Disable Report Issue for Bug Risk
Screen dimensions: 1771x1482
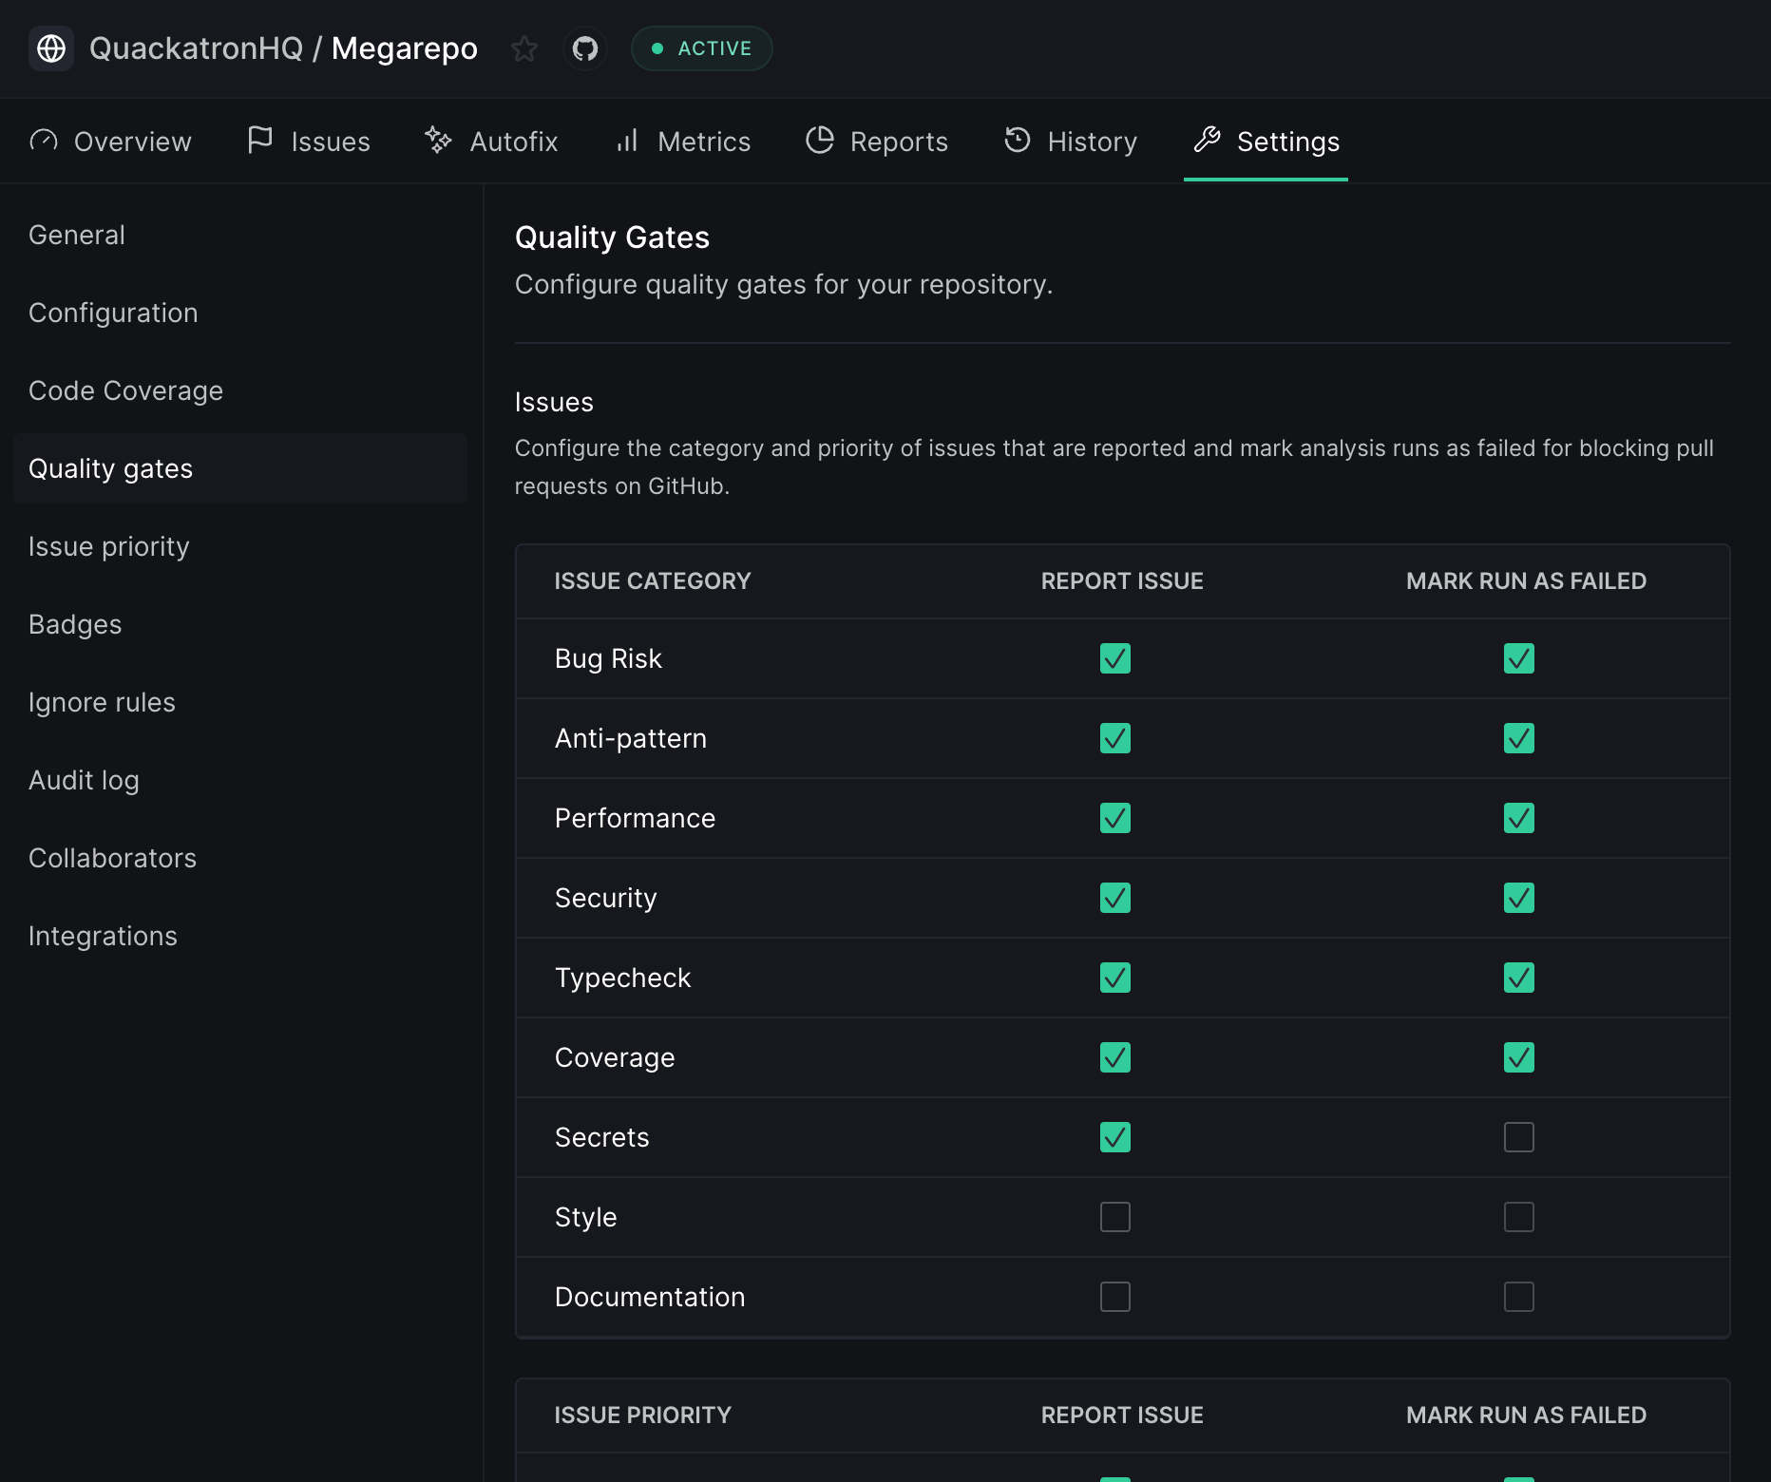point(1114,658)
